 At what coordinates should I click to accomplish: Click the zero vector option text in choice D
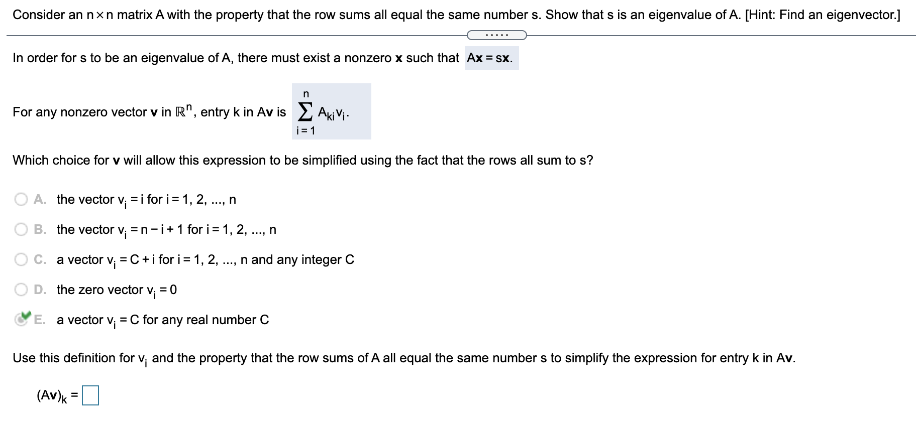[x=116, y=290]
